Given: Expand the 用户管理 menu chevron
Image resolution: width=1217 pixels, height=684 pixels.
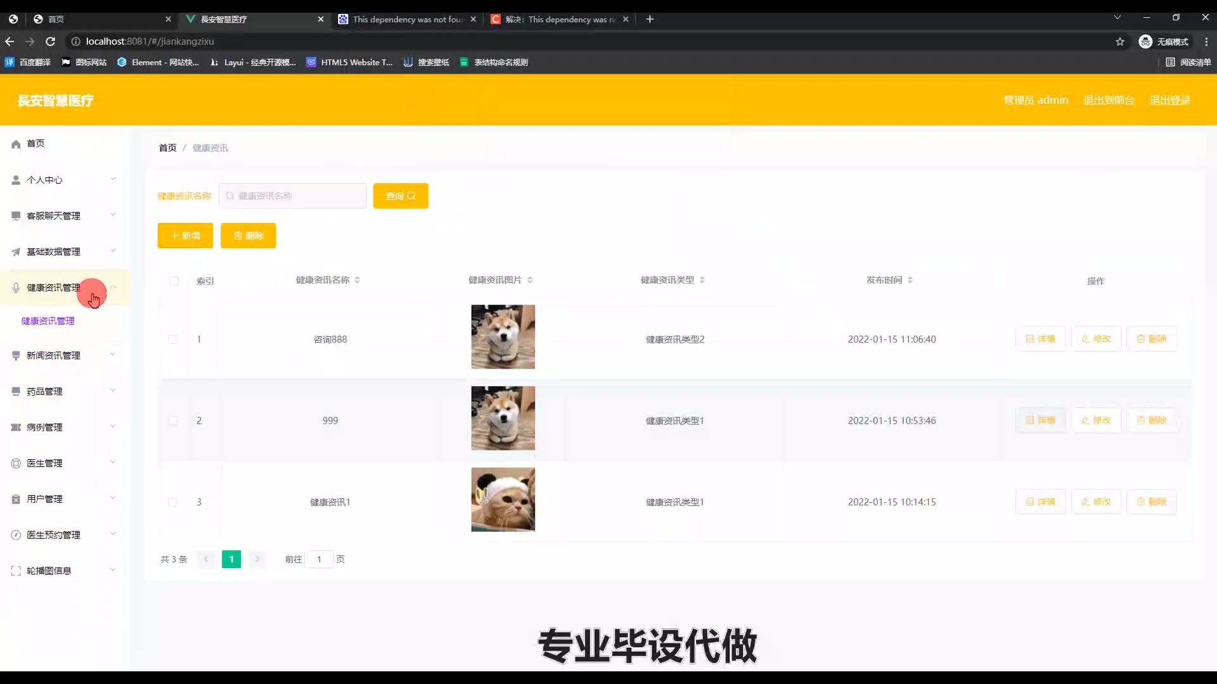Looking at the screenshot, I should pos(113,498).
